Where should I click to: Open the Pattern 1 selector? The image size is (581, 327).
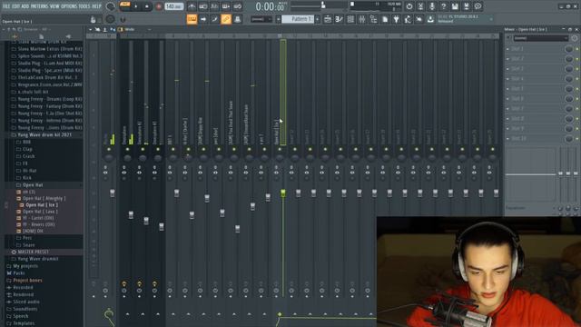coord(298,19)
